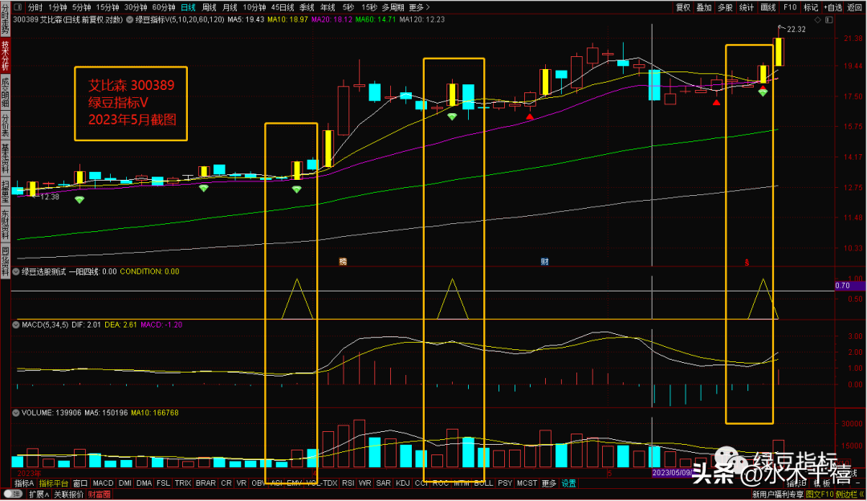
Task: Select KDJ indicator tab
Action: 402,483
